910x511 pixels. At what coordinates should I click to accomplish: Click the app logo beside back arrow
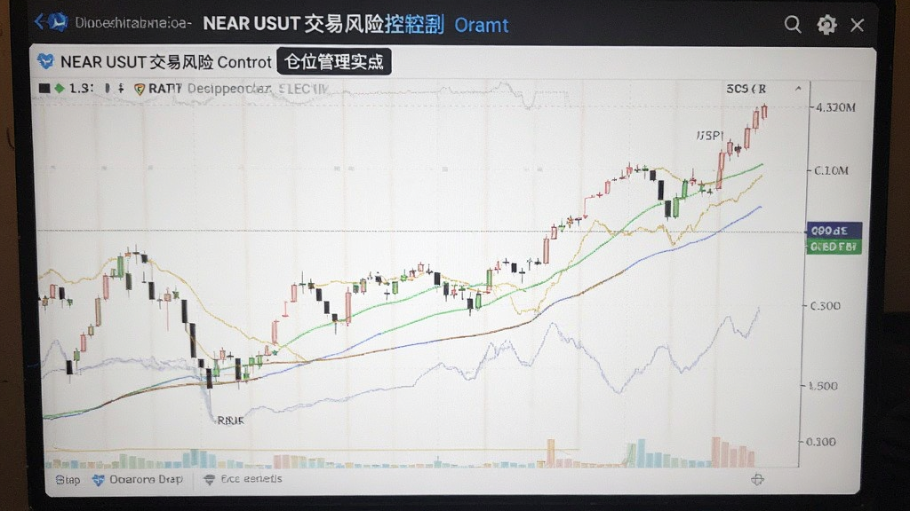pyautogui.click(x=58, y=22)
